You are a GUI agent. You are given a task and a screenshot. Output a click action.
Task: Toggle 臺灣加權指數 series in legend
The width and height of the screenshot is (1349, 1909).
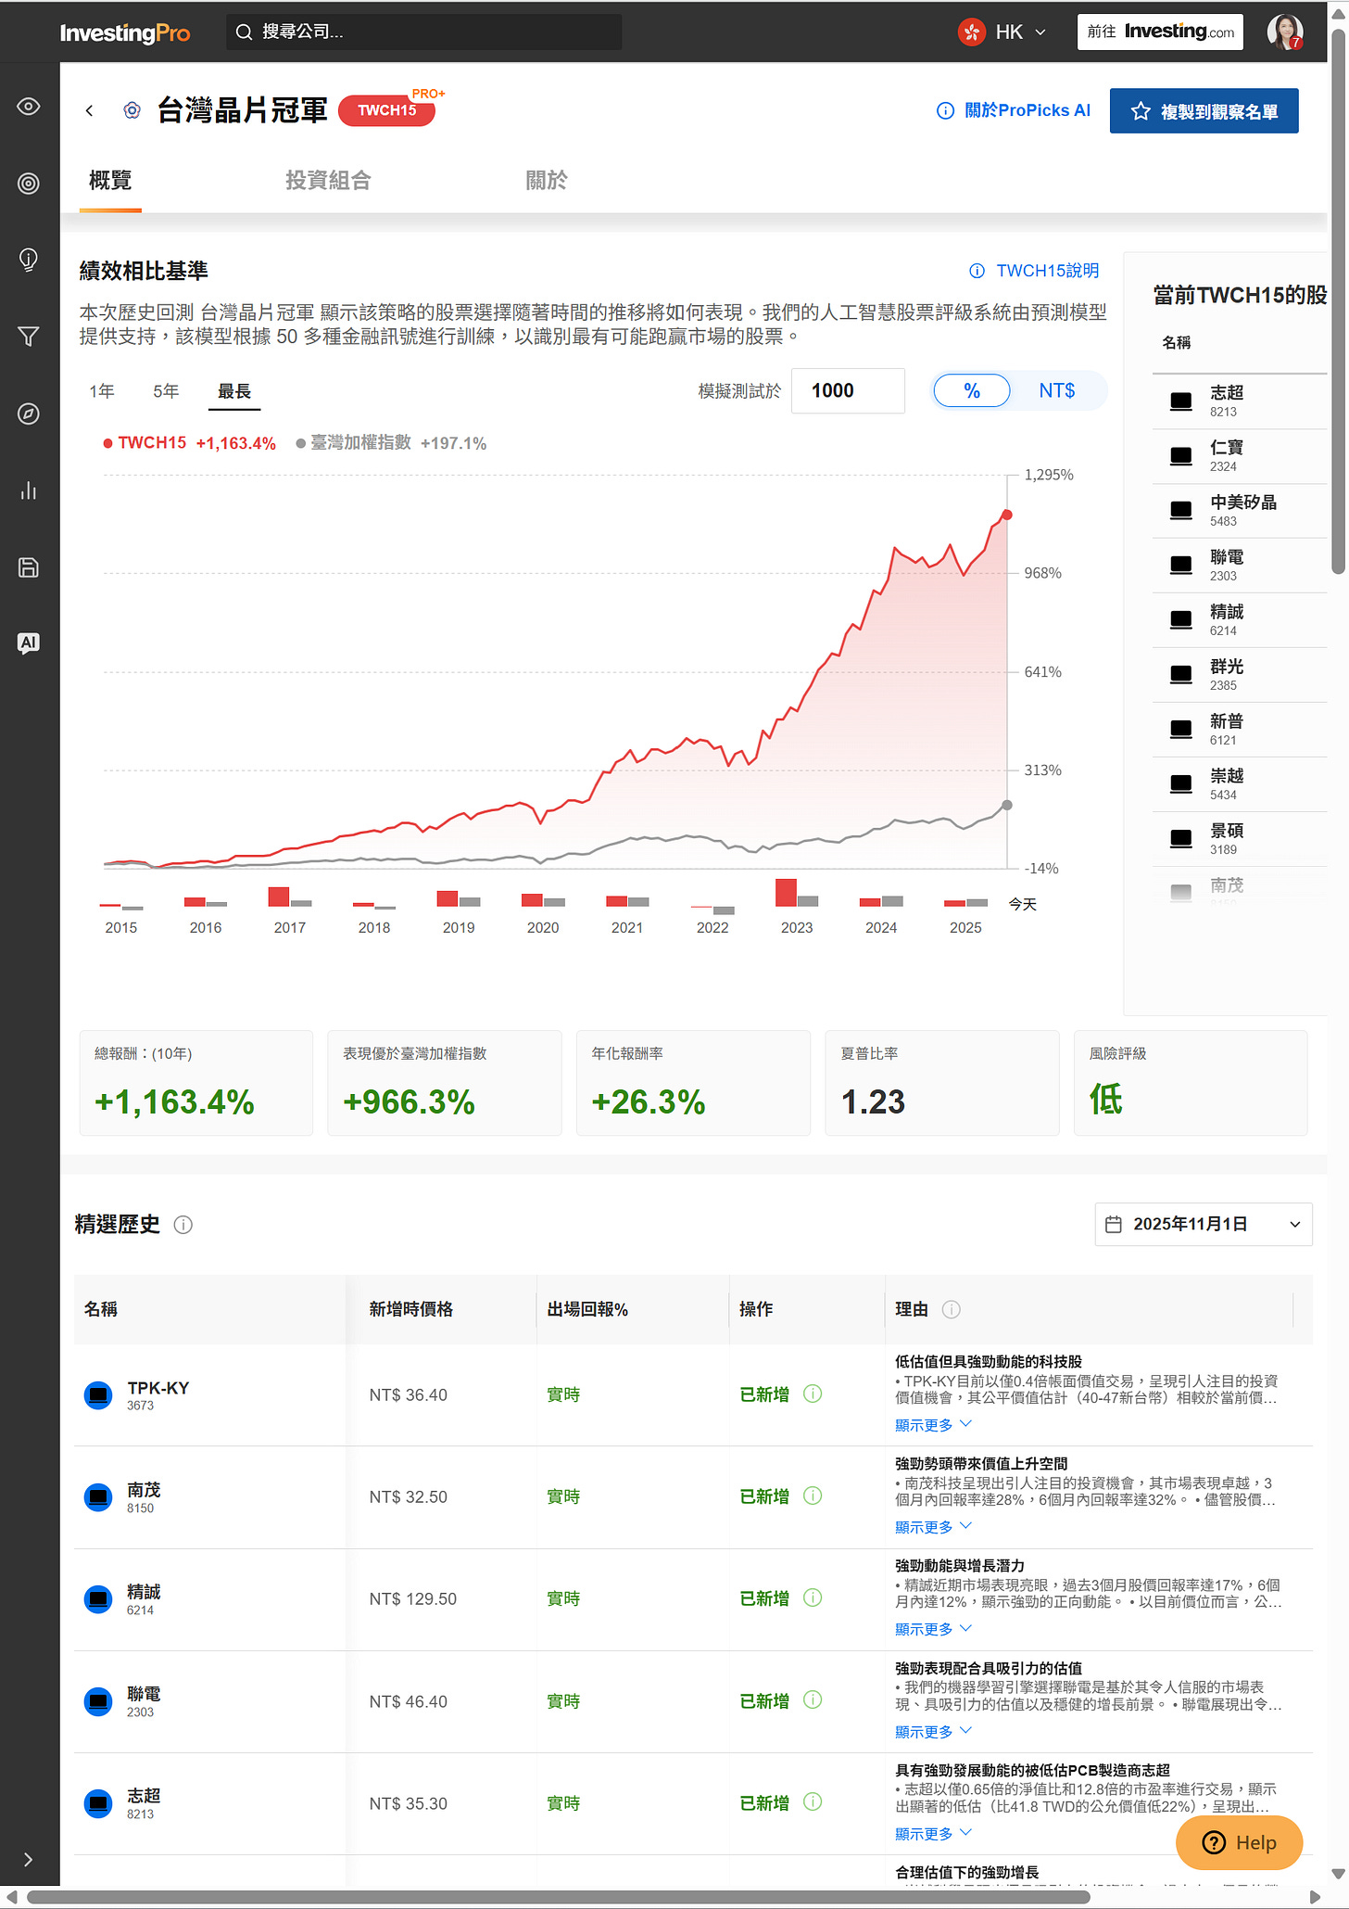(391, 443)
